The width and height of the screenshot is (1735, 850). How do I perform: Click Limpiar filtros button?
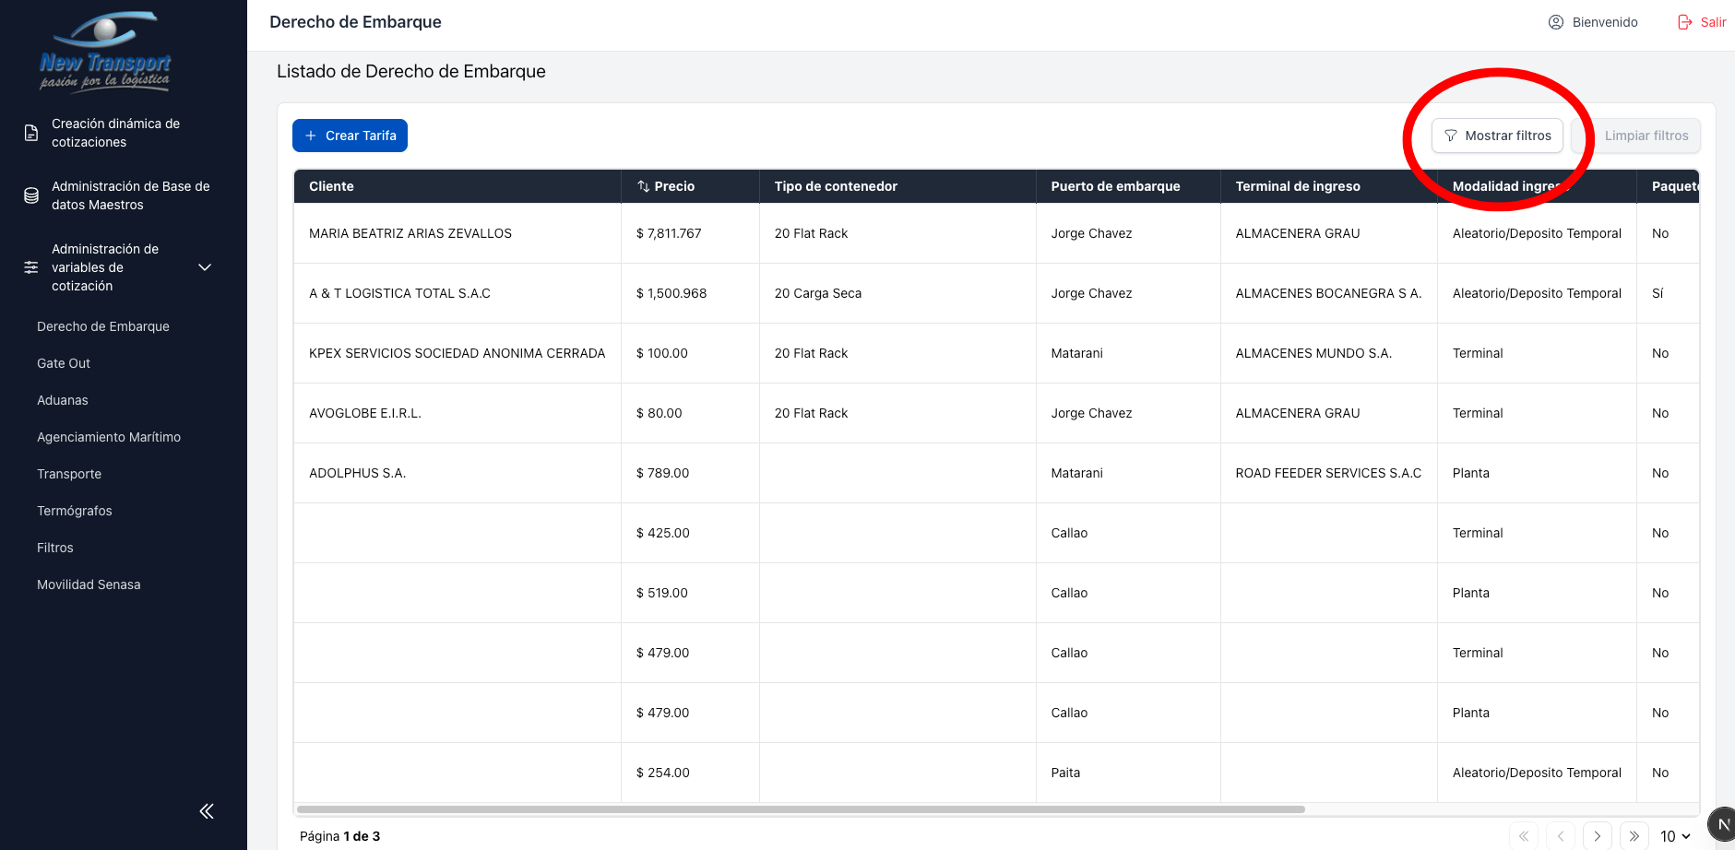pyautogui.click(x=1646, y=136)
